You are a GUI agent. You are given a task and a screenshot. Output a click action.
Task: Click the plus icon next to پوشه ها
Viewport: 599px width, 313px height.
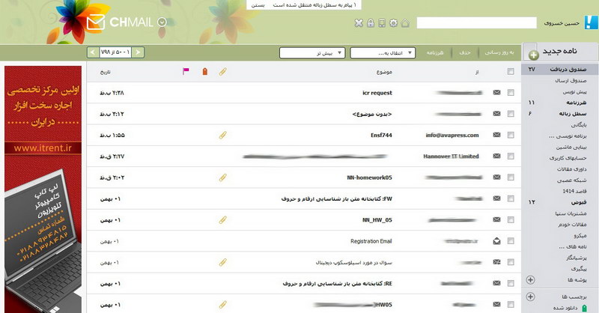[x=531, y=279]
